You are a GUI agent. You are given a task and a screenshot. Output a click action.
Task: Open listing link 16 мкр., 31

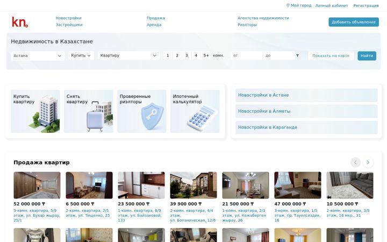pyautogui.click(x=348, y=213)
